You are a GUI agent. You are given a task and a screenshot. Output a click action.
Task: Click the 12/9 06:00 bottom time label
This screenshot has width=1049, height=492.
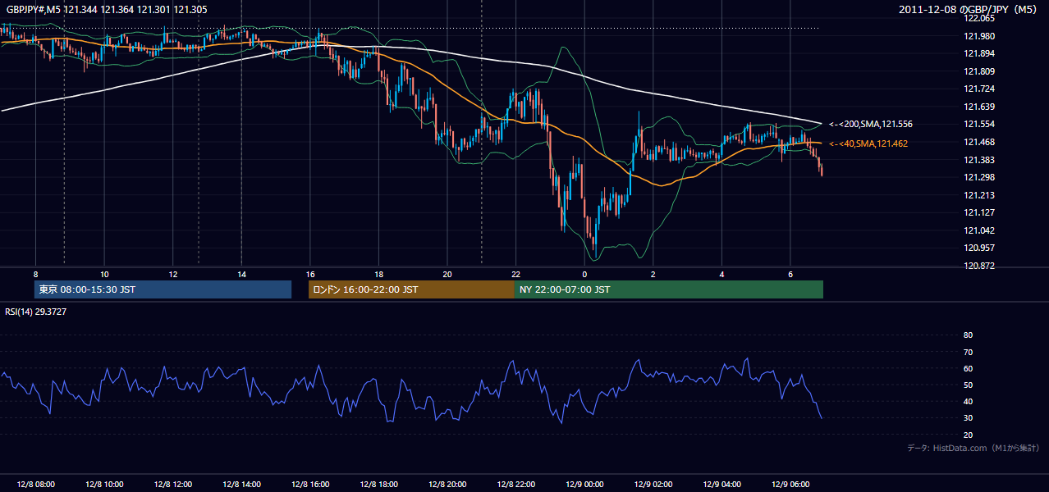(x=790, y=485)
